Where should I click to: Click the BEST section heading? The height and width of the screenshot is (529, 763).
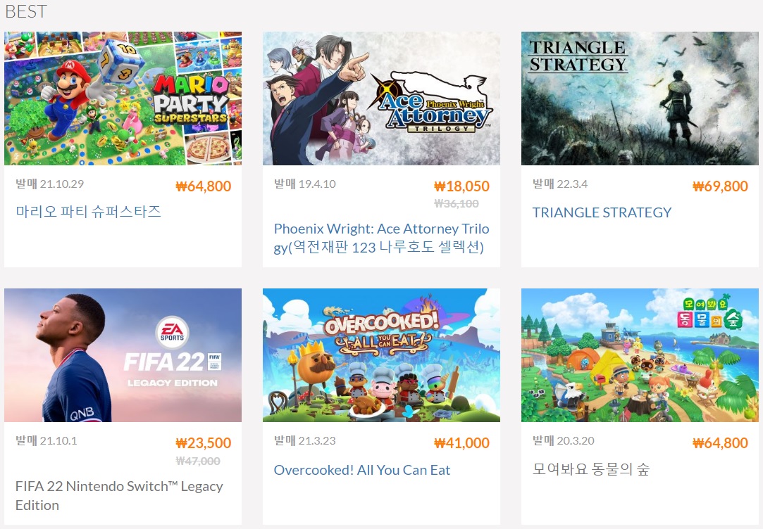[x=26, y=11]
